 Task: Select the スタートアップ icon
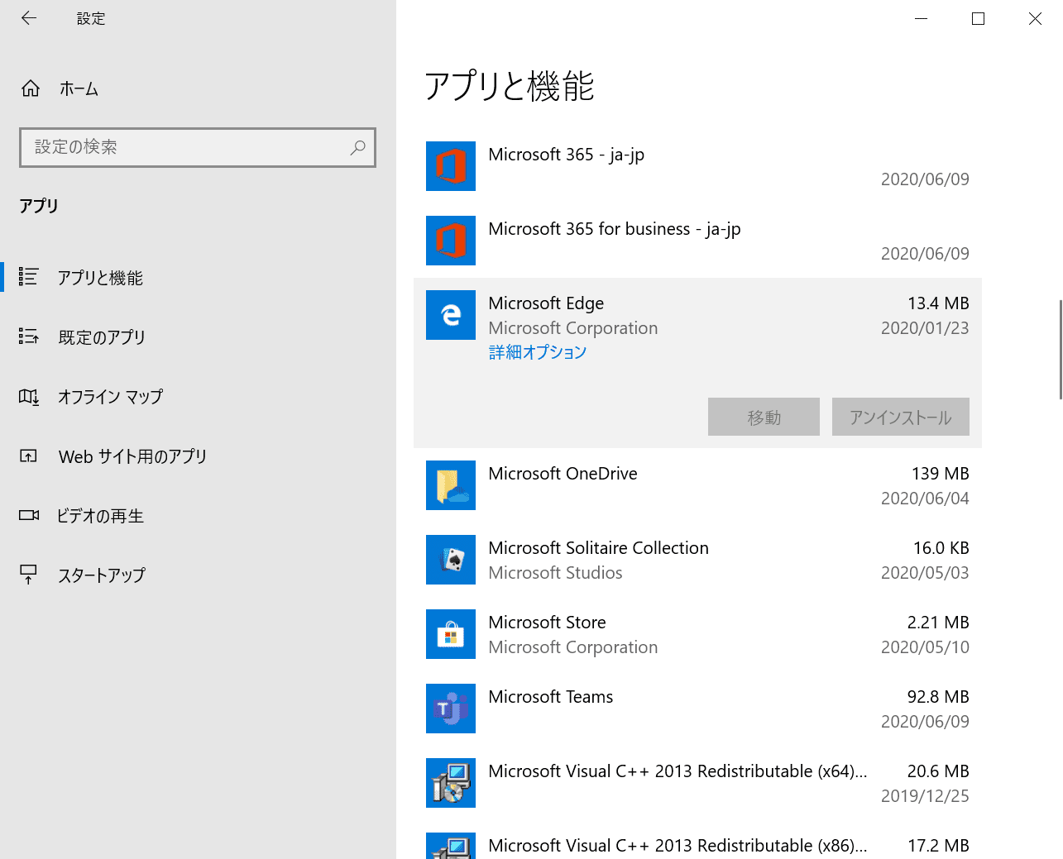point(29,575)
